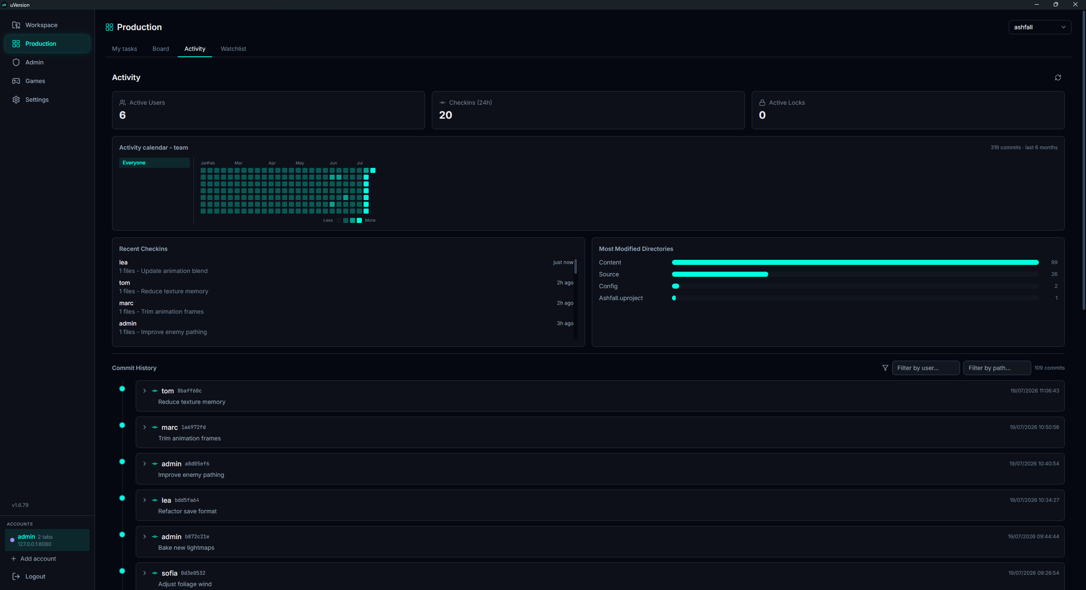Click the version label v1.6.79

(20, 505)
